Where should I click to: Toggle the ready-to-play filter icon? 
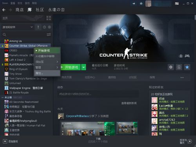[49, 27]
